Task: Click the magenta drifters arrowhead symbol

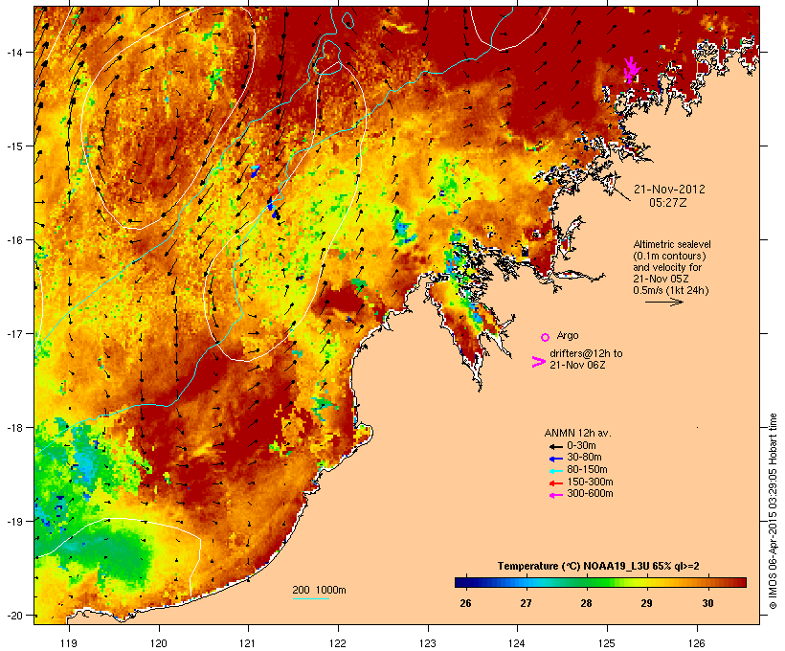Action: tap(538, 362)
